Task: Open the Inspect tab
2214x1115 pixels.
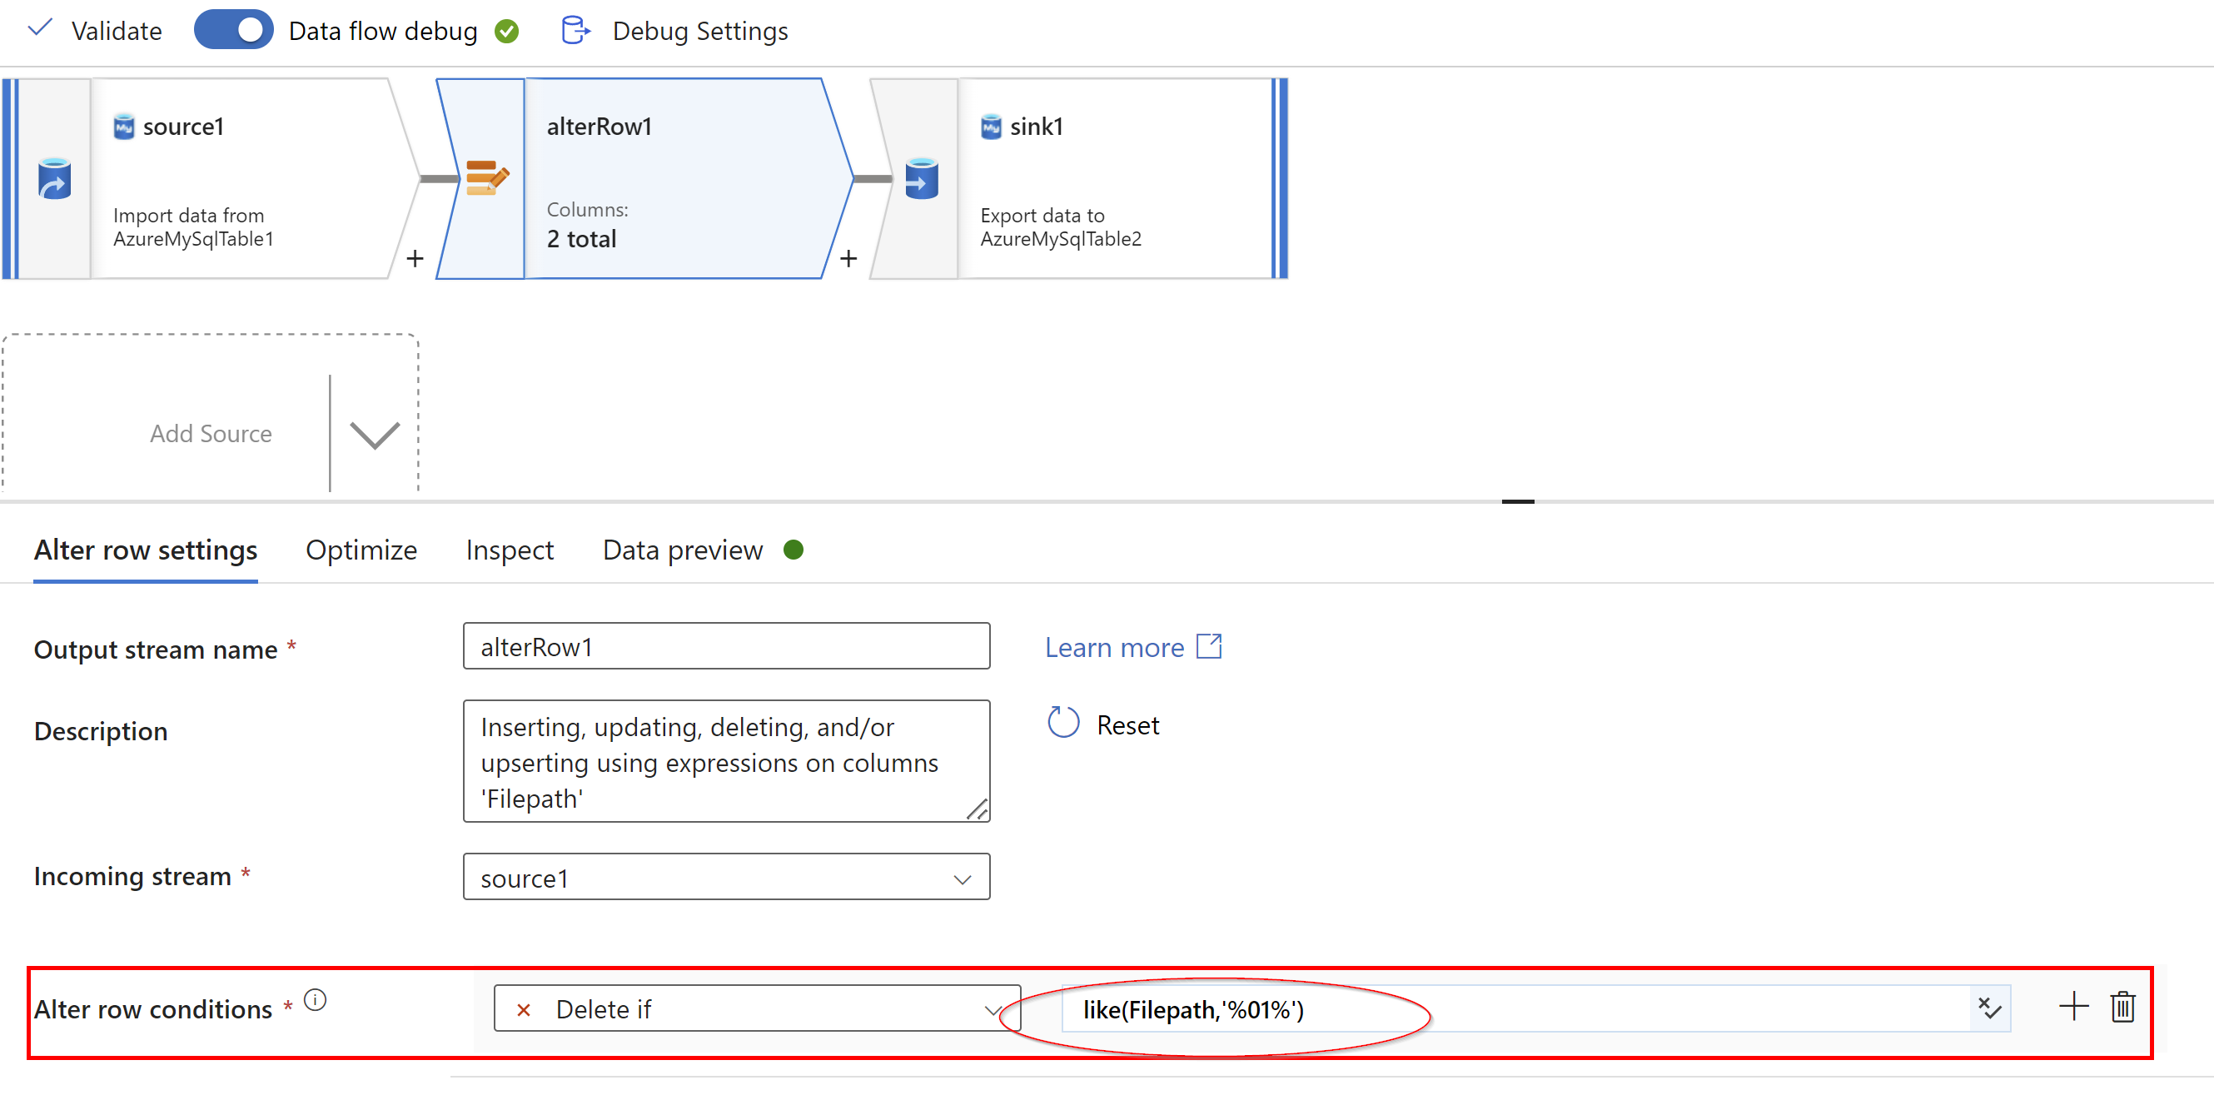Action: coord(509,550)
